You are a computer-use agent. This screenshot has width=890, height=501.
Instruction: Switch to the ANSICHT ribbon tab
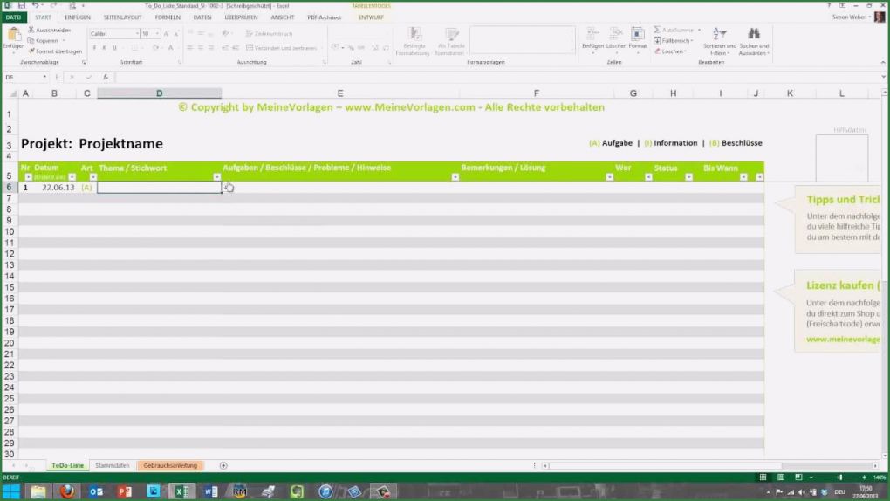click(282, 17)
